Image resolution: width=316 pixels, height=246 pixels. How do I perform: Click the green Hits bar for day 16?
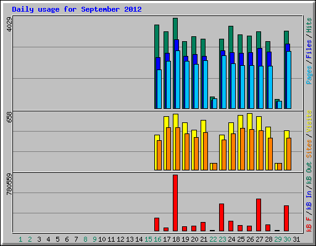(x=157, y=41)
